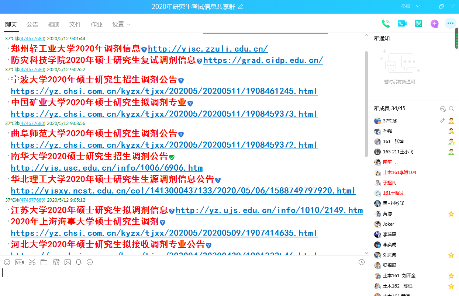Open the yjs.usc.edu.cn link
Screen dimensions: 459x296
tap(107, 168)
